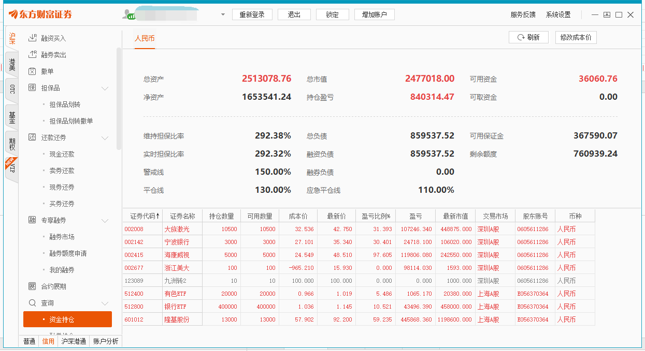The height and width of the screenshot is (351, 645).
Task: Select the 隆基股份 holding row
Action: (359, 319)
